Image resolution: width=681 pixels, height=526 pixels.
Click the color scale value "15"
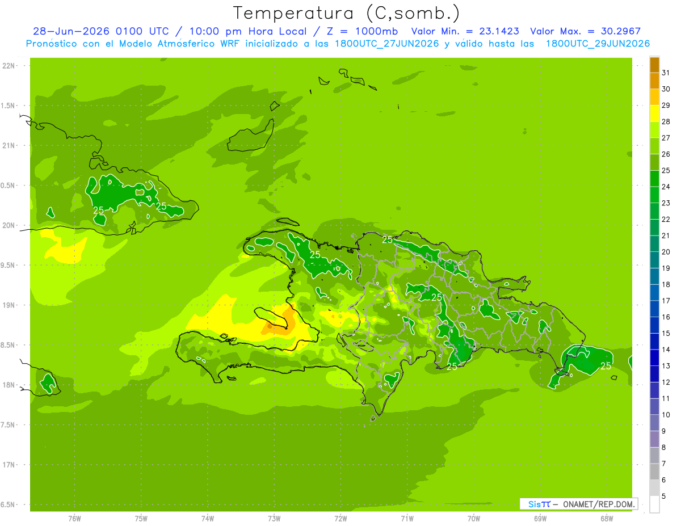click(x=666, y=334)
